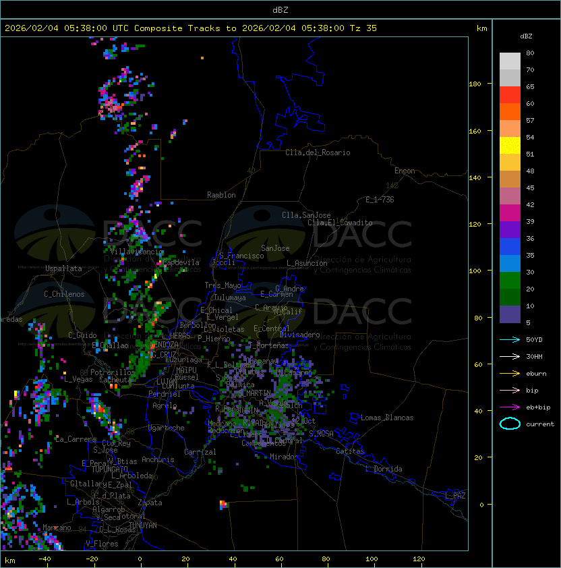The image size is (561, 568).
Task: Click the 'Potrerillos' place label
Action: click(113, 372)
